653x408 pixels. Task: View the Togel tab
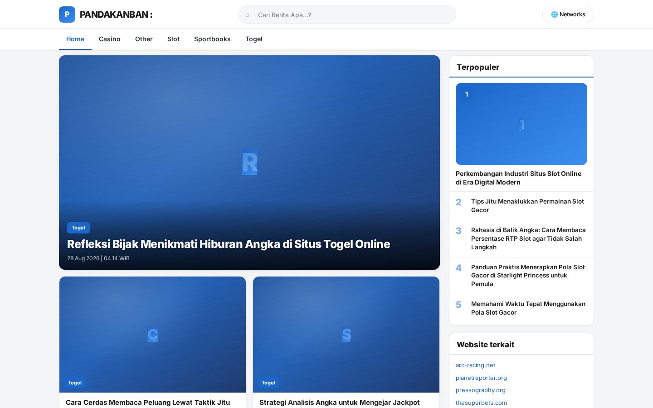click(254, 39)
